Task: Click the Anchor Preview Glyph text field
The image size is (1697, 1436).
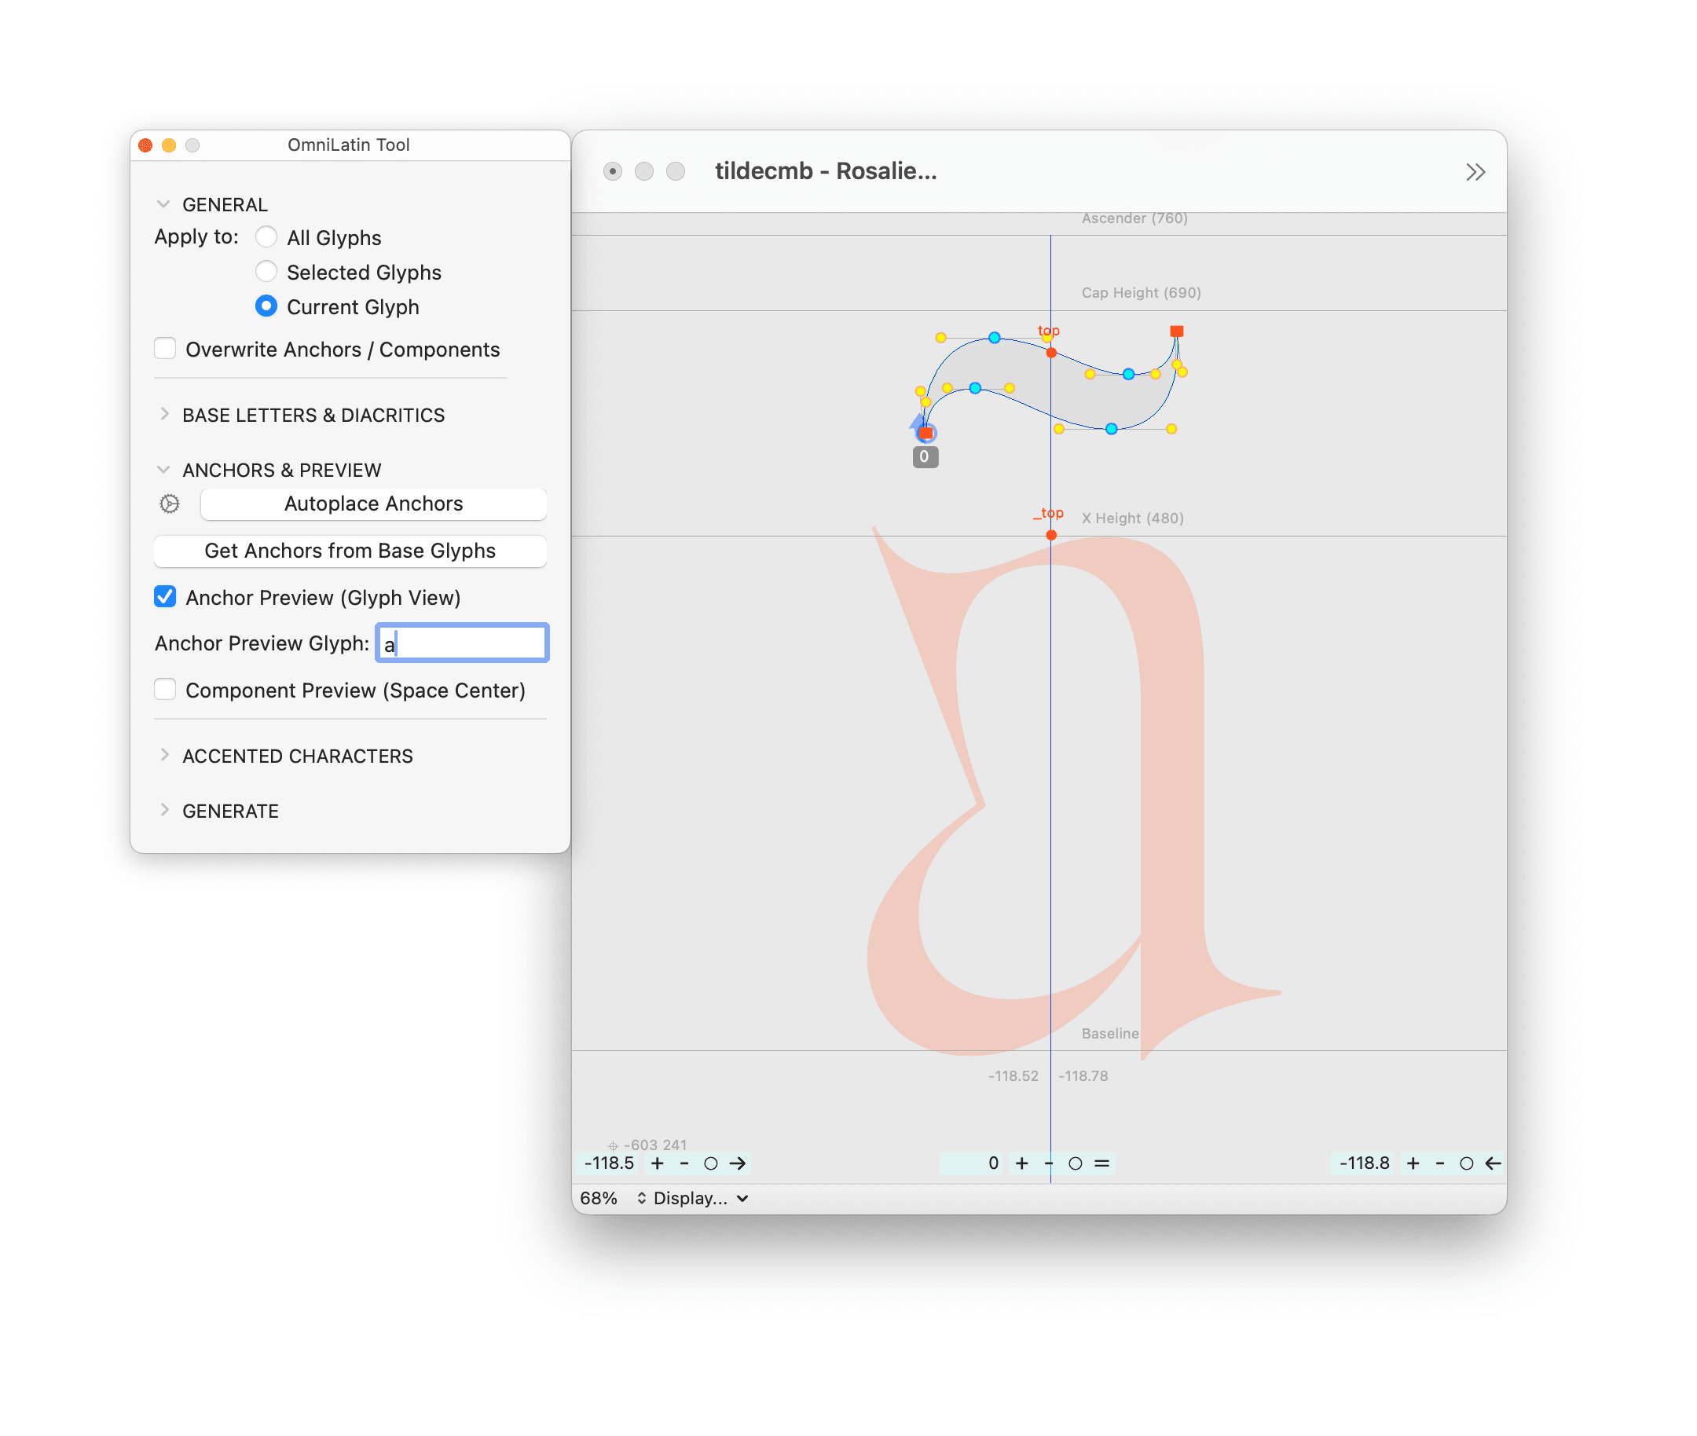Action: point(462,643)
